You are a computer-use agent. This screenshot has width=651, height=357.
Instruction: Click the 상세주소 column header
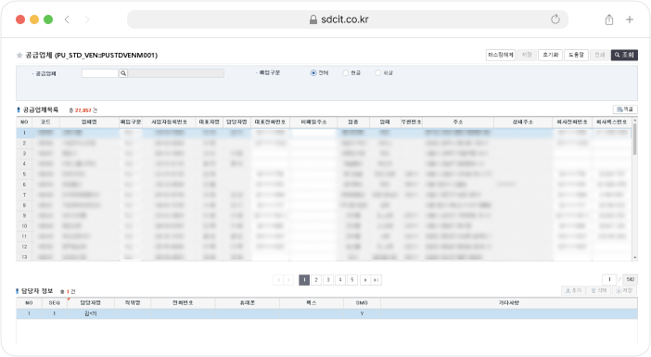coord(523,122)
